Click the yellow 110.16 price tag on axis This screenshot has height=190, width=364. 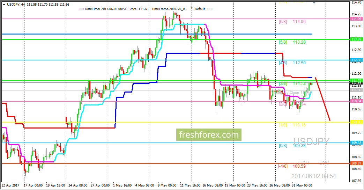356,122
